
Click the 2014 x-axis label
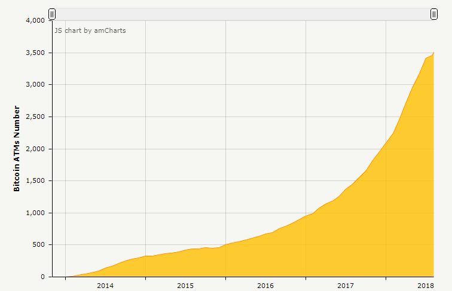point(105,286)
